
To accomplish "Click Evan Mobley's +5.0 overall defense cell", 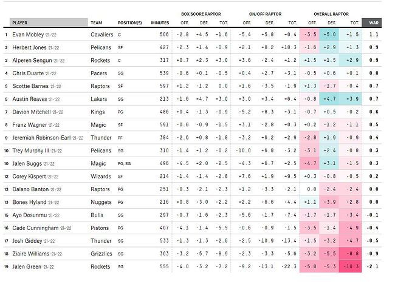I will tap(331, 35).
